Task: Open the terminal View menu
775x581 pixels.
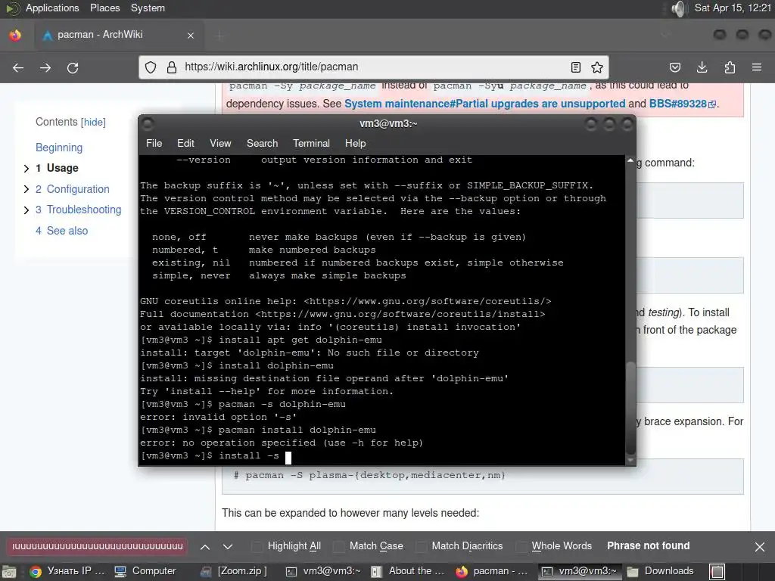Action: point(220,143)
